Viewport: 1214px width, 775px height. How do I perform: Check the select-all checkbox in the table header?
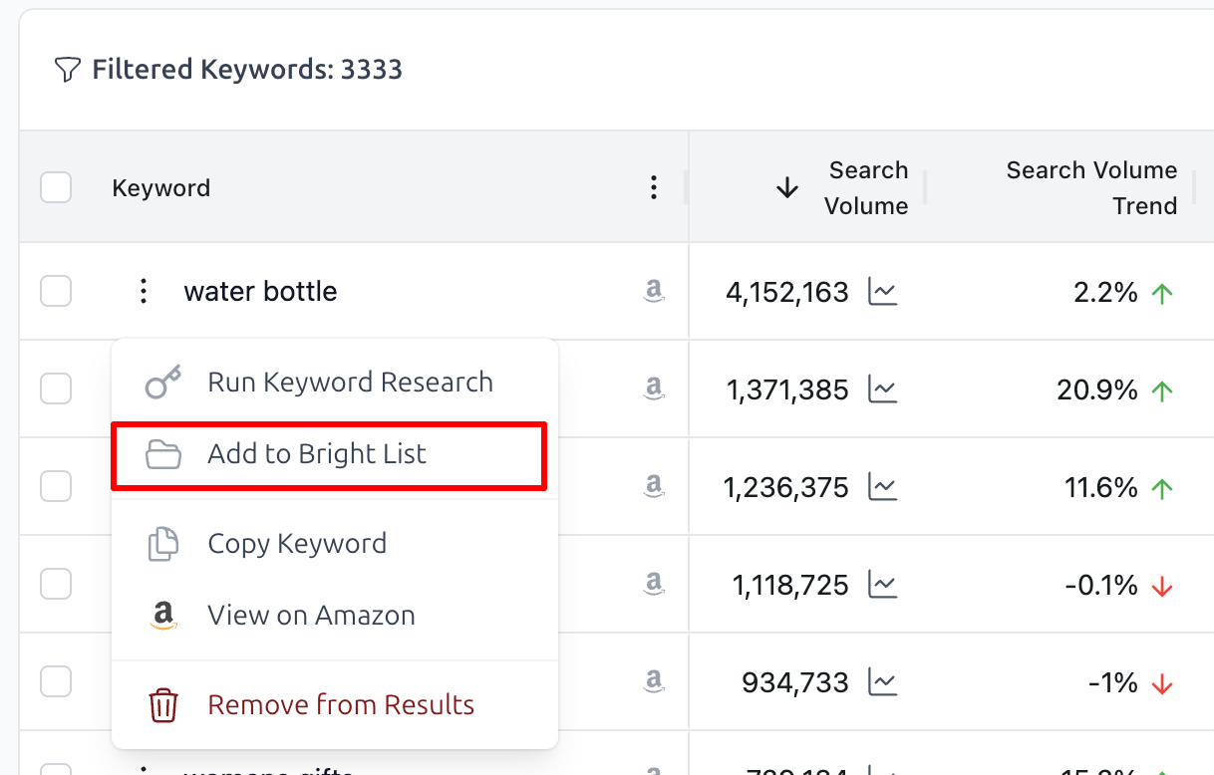[x=56, y=187]
